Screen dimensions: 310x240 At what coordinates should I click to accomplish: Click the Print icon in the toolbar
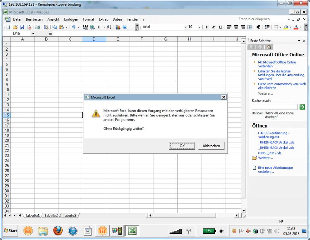[37, 27]
